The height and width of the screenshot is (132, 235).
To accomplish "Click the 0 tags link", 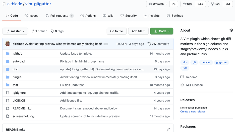I will click(57, 31).
